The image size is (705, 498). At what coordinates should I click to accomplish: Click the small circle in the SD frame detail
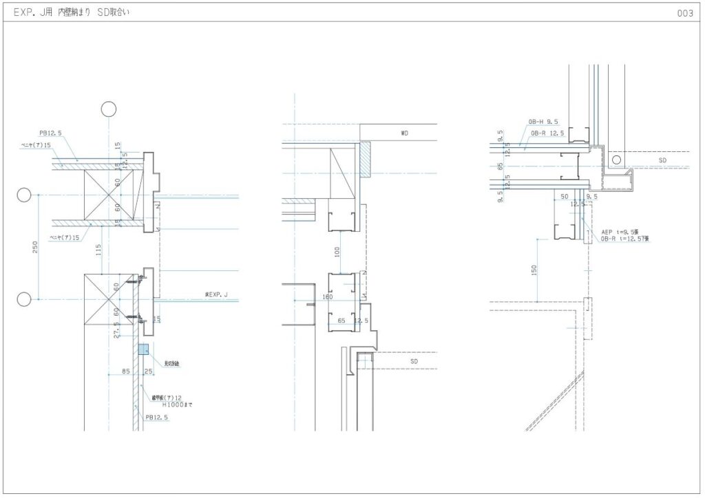(618, 160)
